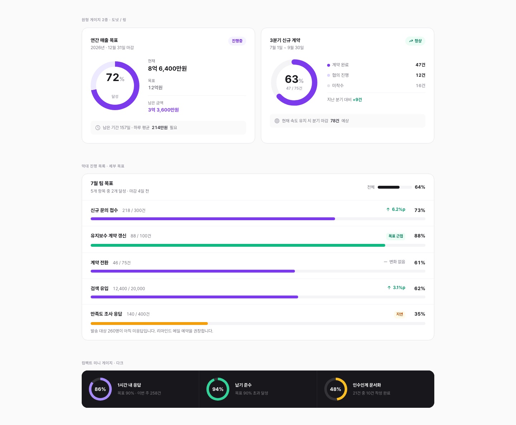Click the 86% 1시간 내 응답 mini gauge

point(100,389)
